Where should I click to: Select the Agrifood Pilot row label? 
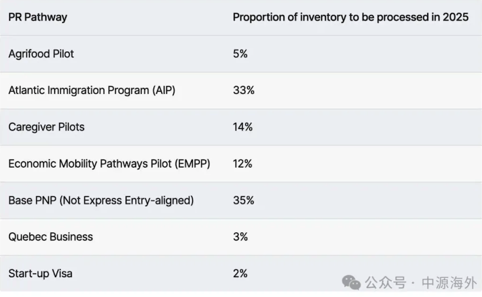41,54
